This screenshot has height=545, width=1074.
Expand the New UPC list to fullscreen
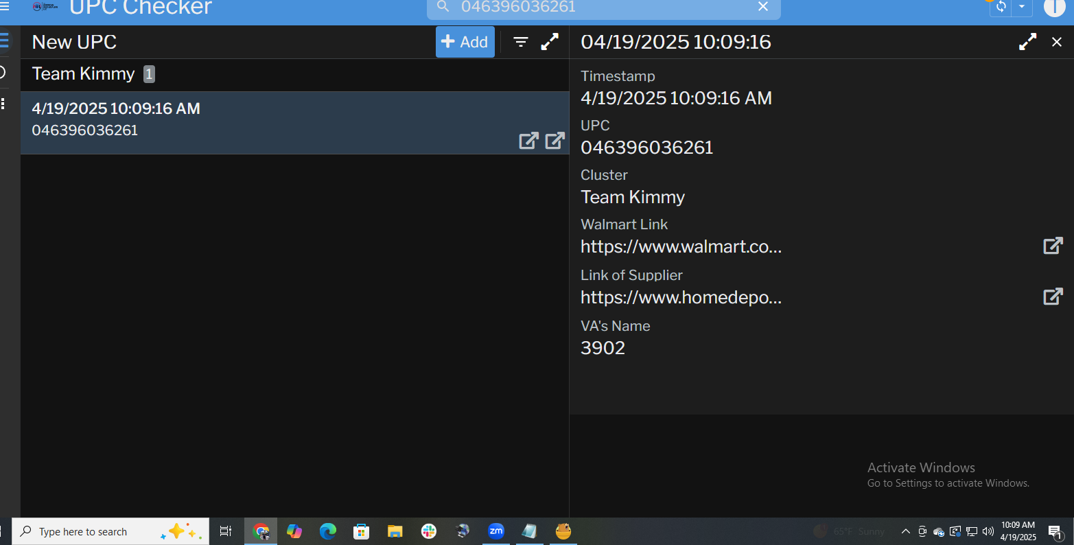(x=550, y=42)
